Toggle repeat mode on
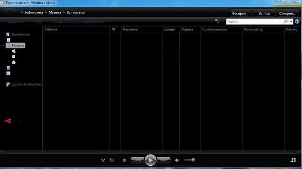302x169 pixels. coord(112,160)
